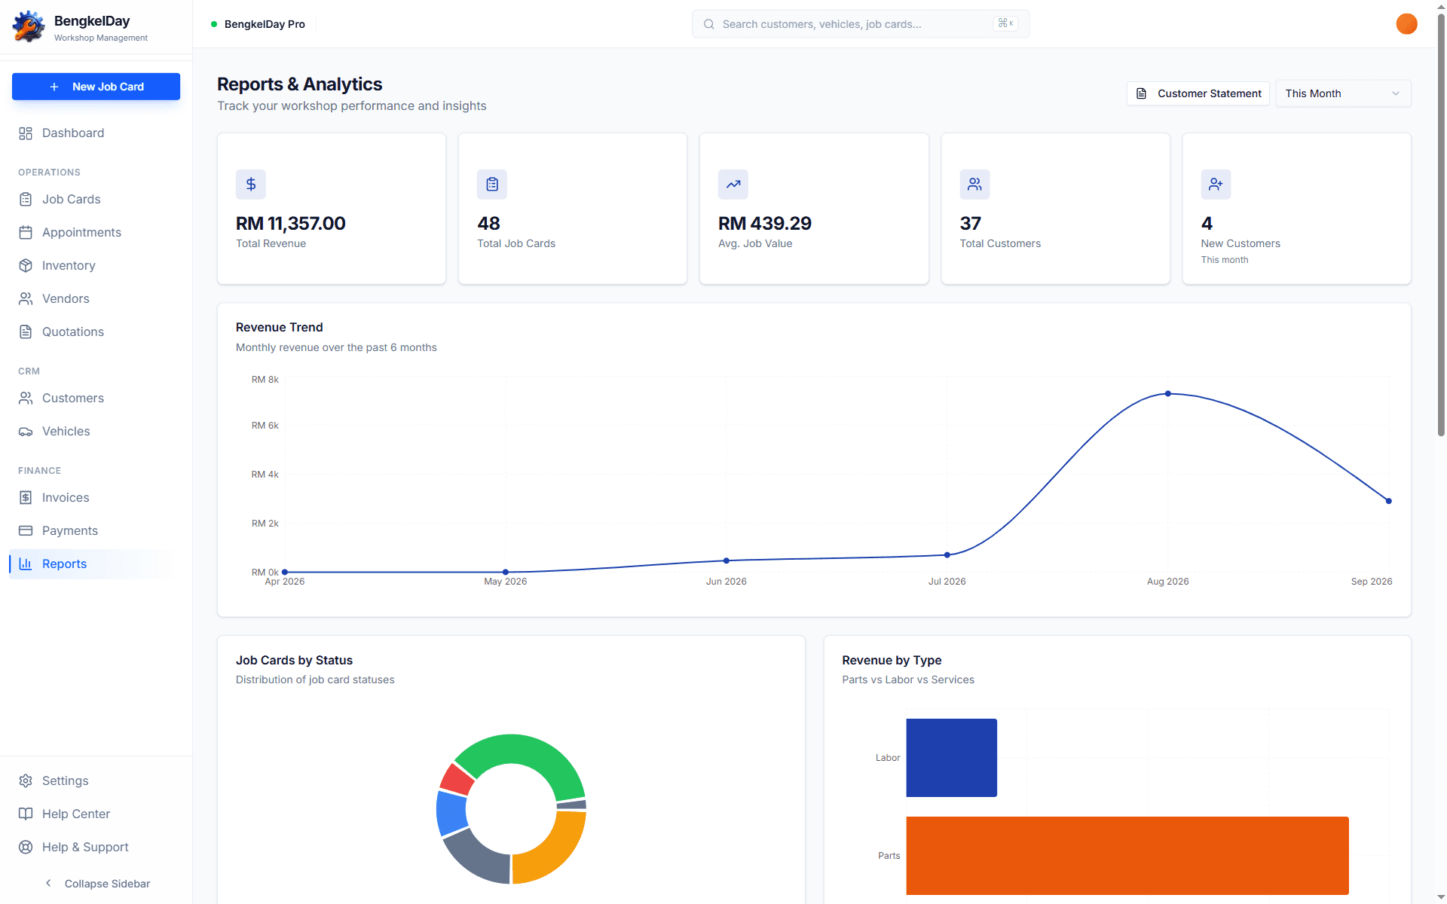This screenshot has width=1447, height=904.
Task: Collapse the sidebar using Collapse Sidebar
Action: [x=96, y=884]
